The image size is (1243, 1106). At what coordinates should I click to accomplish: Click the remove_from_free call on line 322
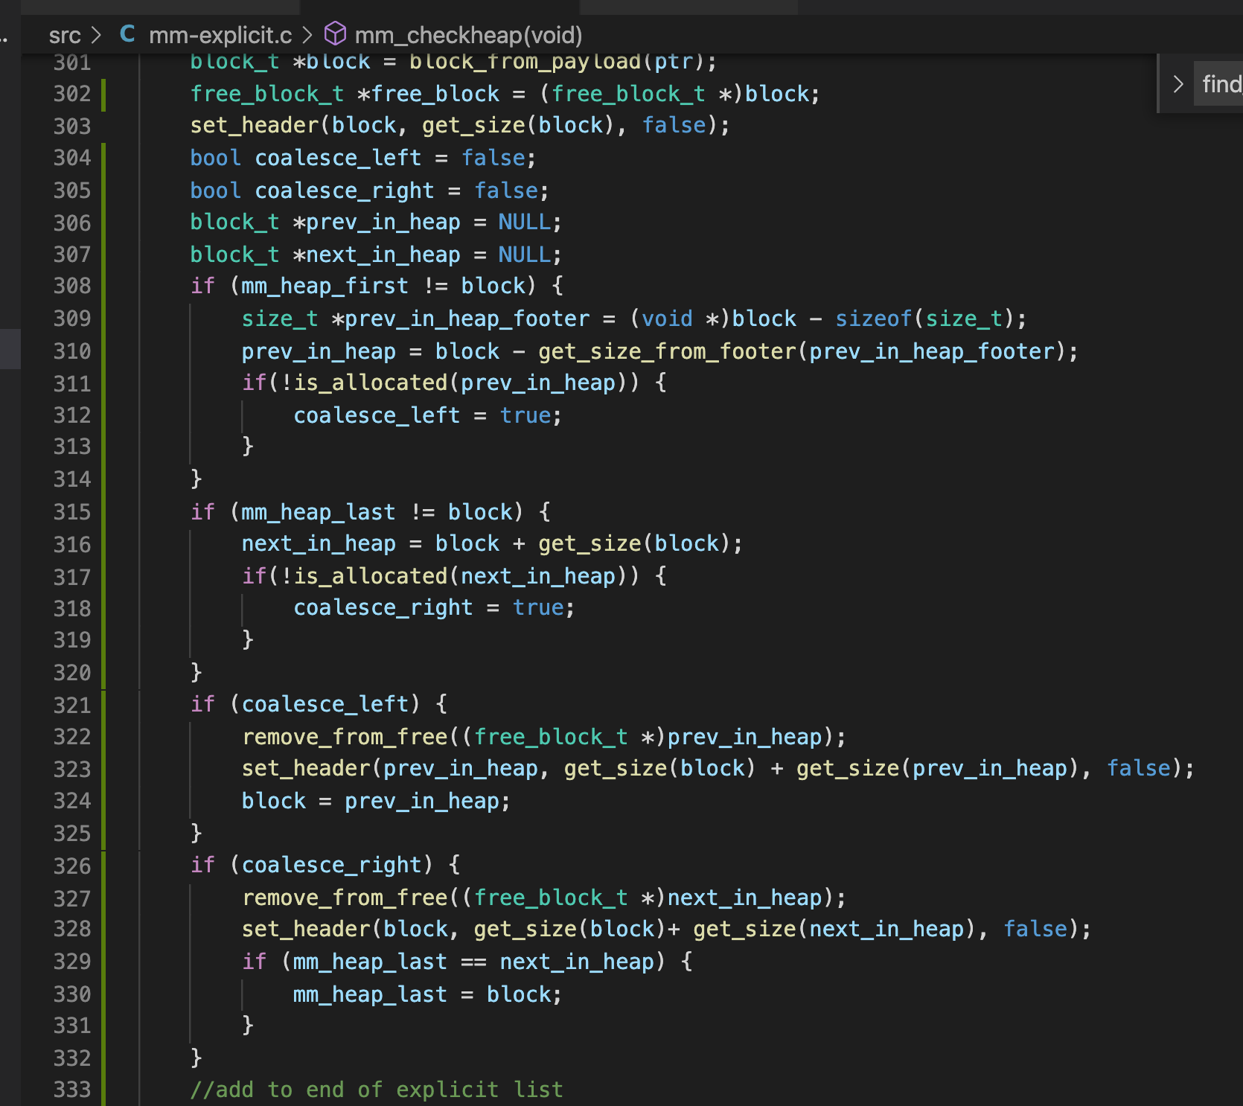coord(345,737)
